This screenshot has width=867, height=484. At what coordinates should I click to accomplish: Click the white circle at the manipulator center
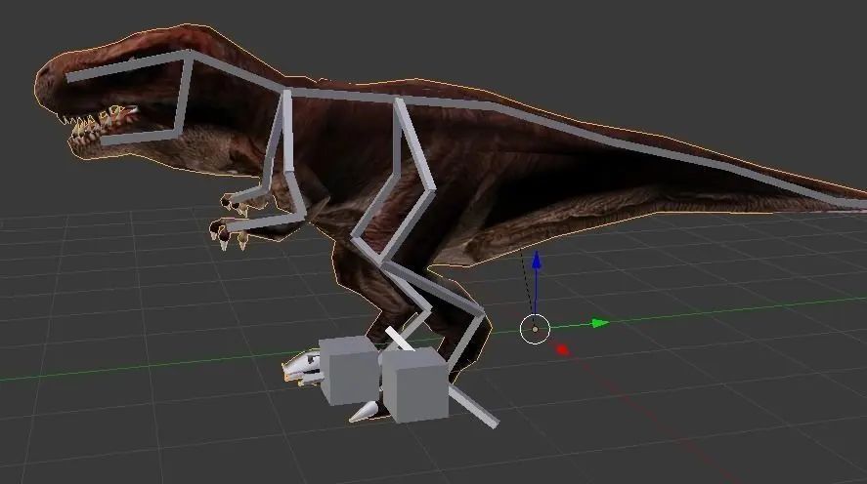click(x=535, y=329)
